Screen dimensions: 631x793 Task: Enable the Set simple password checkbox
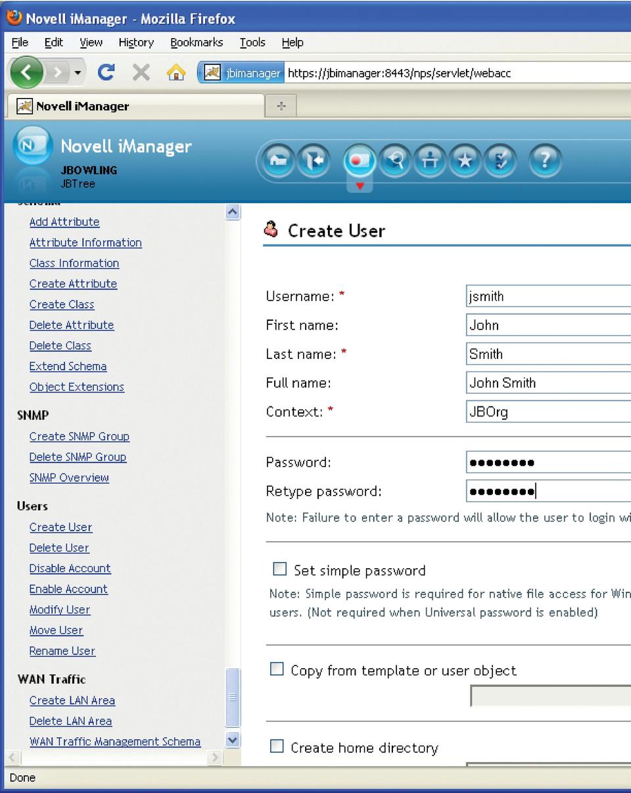click(279, 569)
